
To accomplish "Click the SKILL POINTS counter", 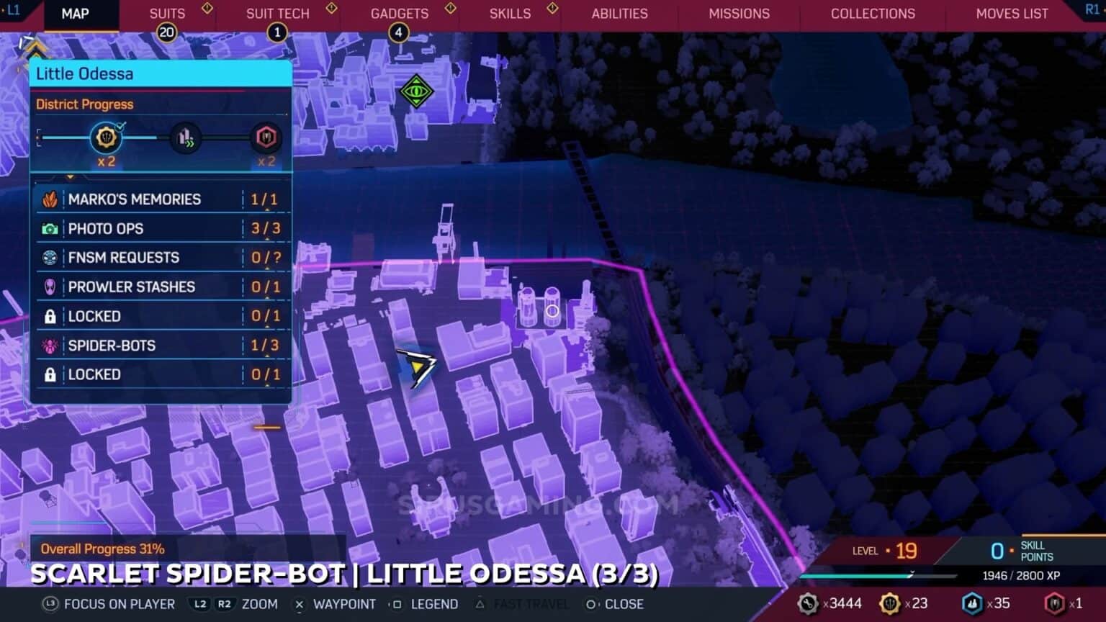I will pos(1022,551).
